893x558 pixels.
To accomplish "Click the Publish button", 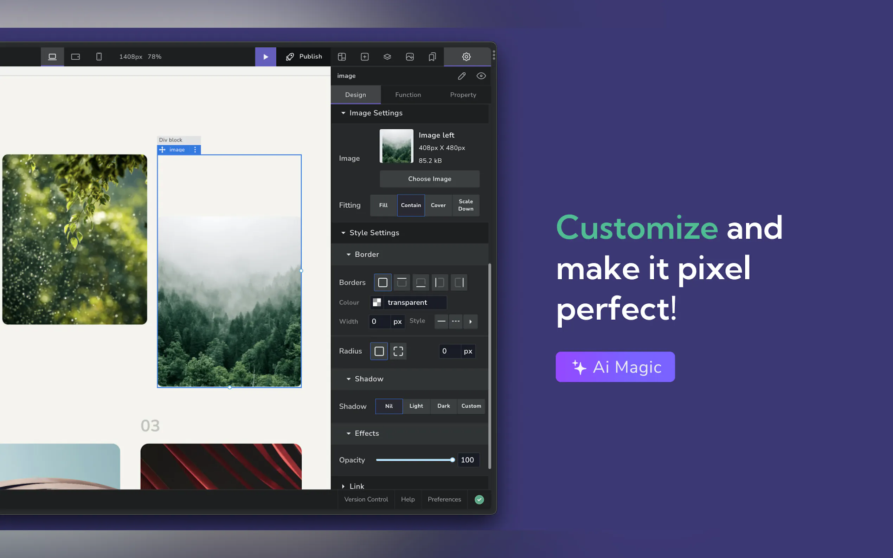I will coord(304,57).
